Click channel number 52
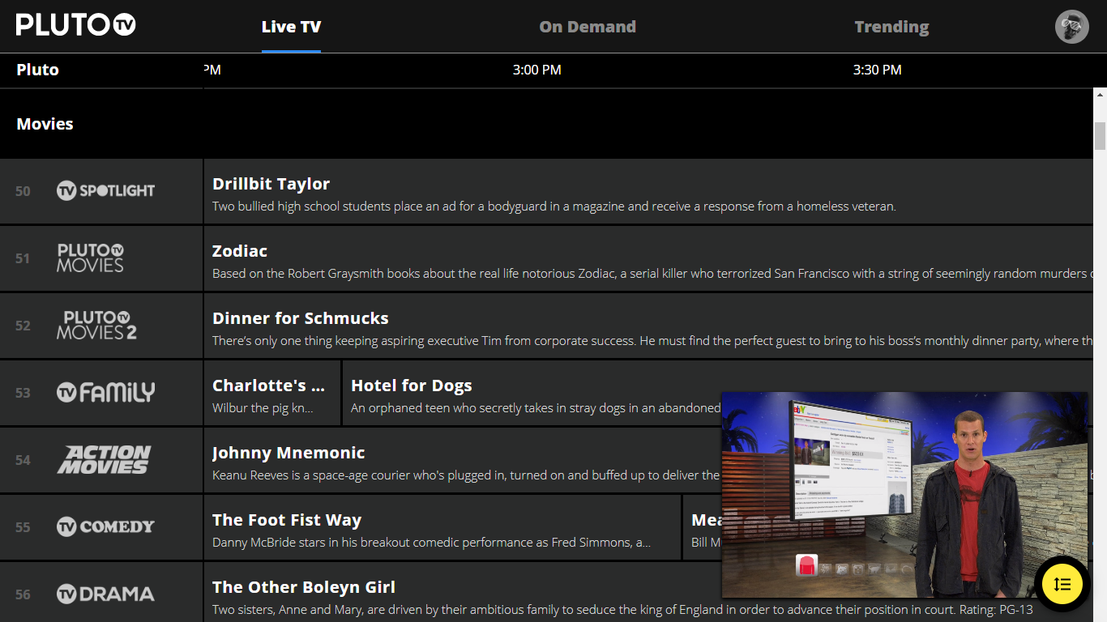The height and width of the screenshot is (622, 1107). 23,326
